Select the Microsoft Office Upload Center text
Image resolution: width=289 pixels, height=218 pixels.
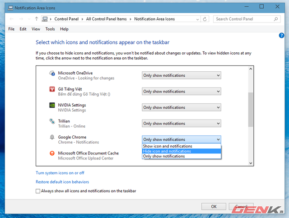click(86, 158)
